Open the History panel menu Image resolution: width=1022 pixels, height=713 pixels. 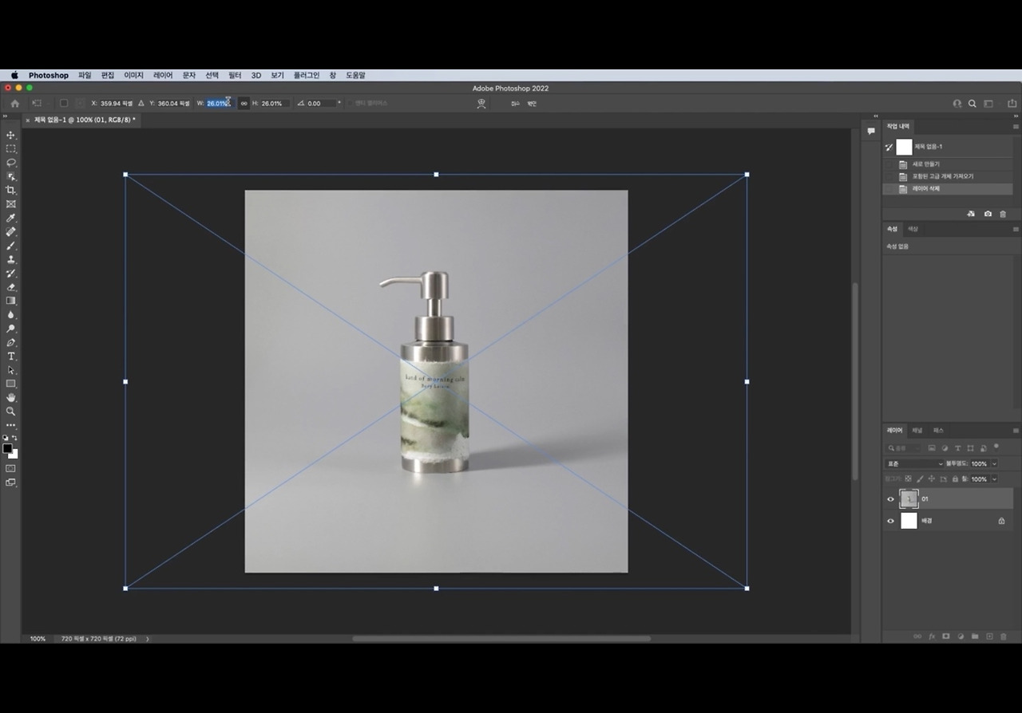tap(1016, 127)
